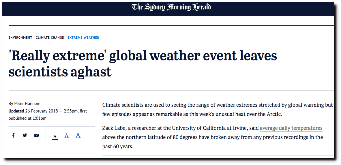The image size is (341, 165).
Task: Share article by email envelope icon
Action: pyautogui.click(x=36, y=136)
